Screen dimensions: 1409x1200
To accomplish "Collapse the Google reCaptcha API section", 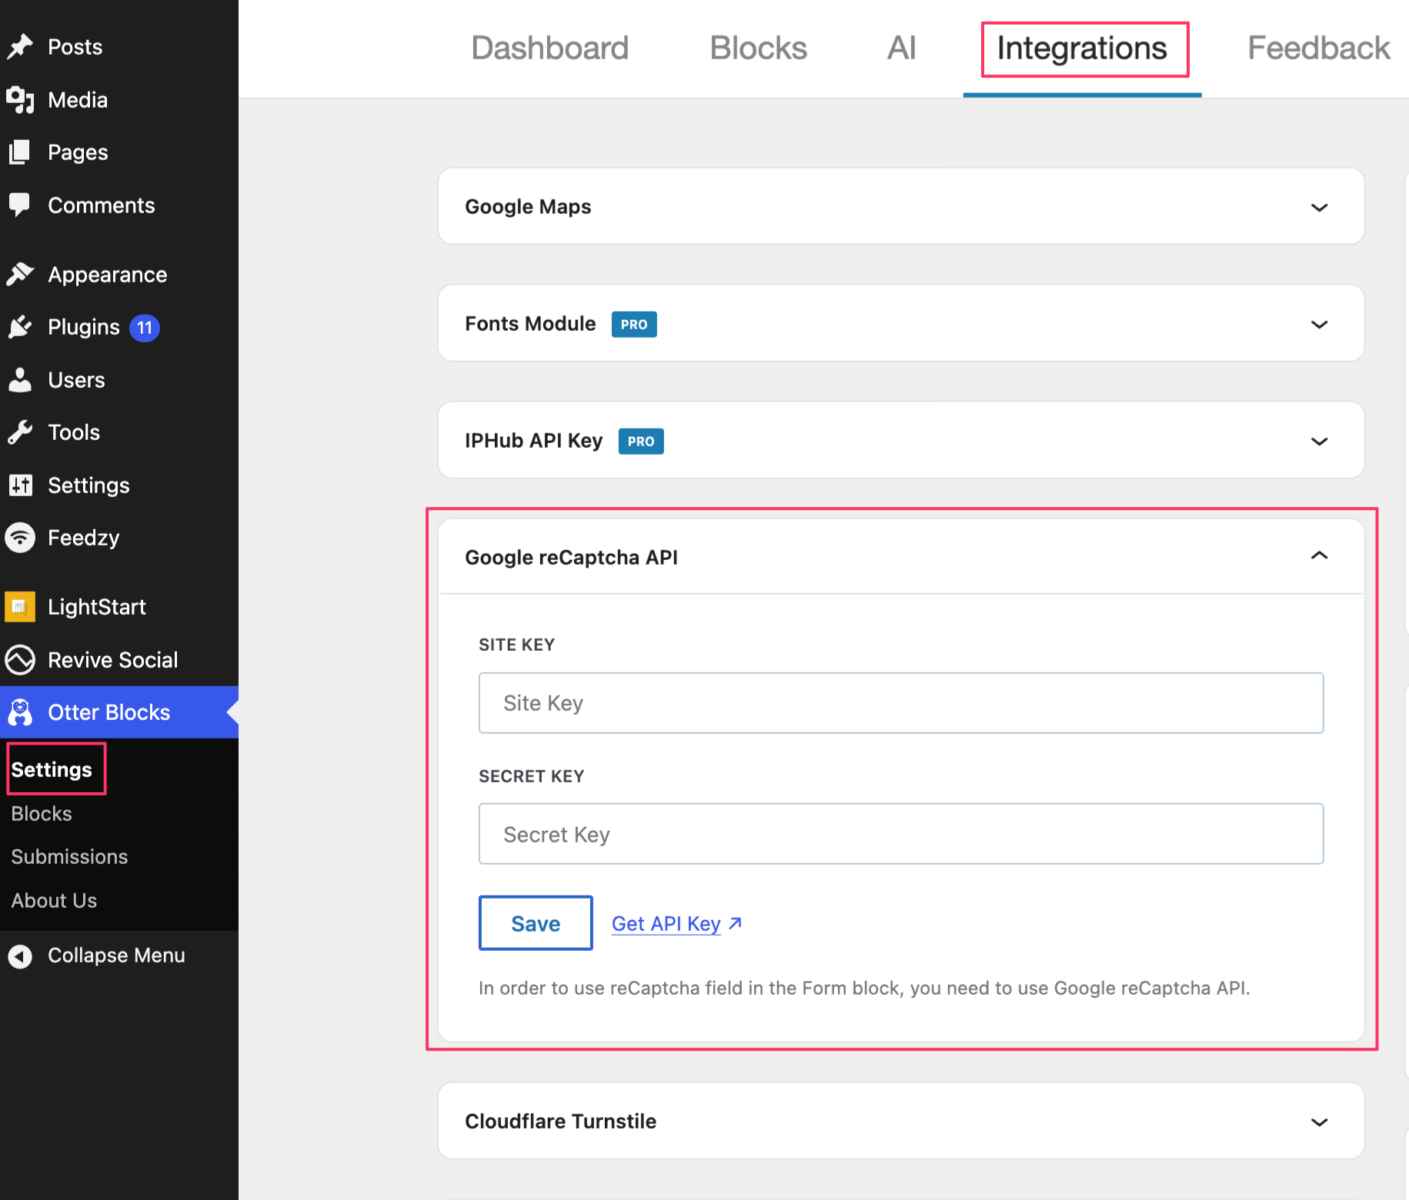I will (1319, 555).
